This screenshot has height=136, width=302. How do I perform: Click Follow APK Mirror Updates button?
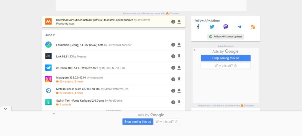point(226,37)
